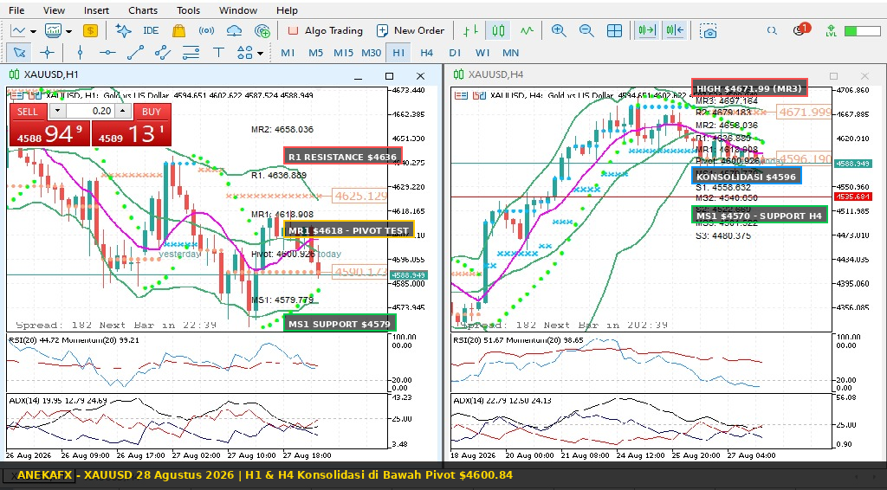Switch to D1 timeframe
887x490 pixels.
[455, 53]
